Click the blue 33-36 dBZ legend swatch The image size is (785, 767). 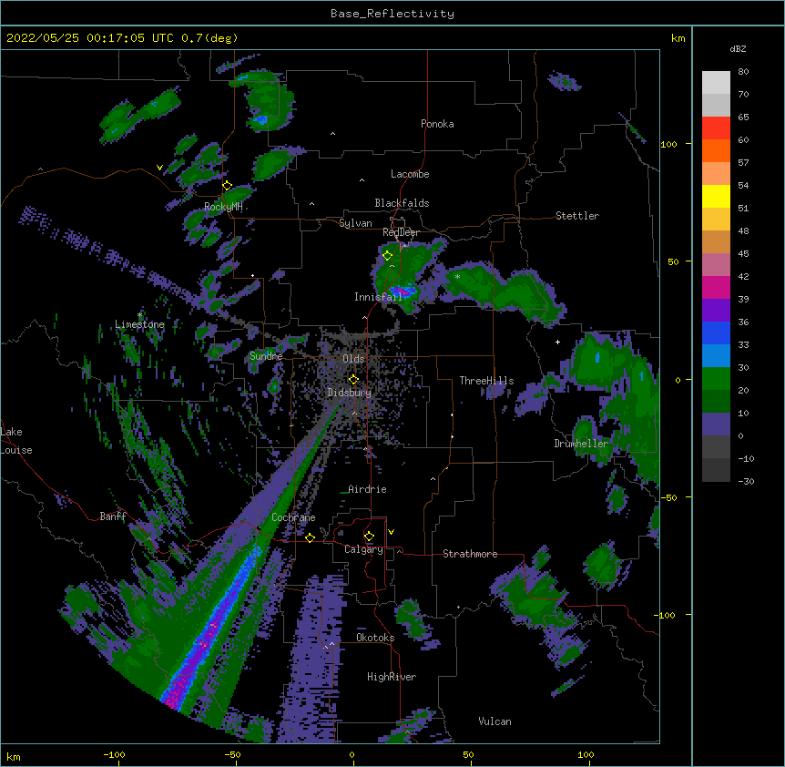tap(716, 332)
